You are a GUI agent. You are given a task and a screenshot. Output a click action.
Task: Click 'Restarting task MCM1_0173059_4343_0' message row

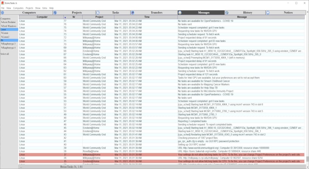pos(222,135)
